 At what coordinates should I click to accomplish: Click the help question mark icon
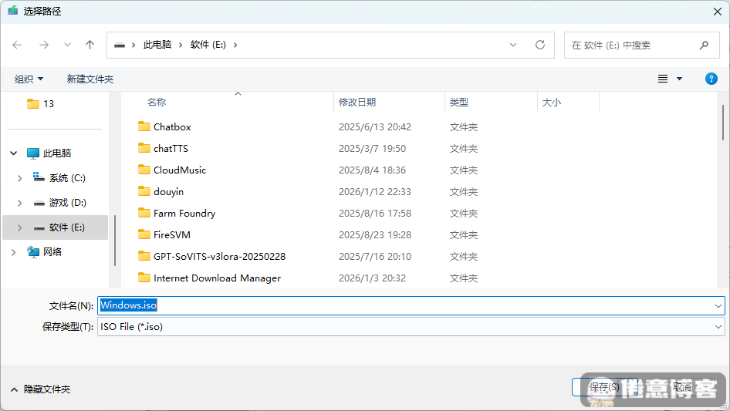[711, 79]
